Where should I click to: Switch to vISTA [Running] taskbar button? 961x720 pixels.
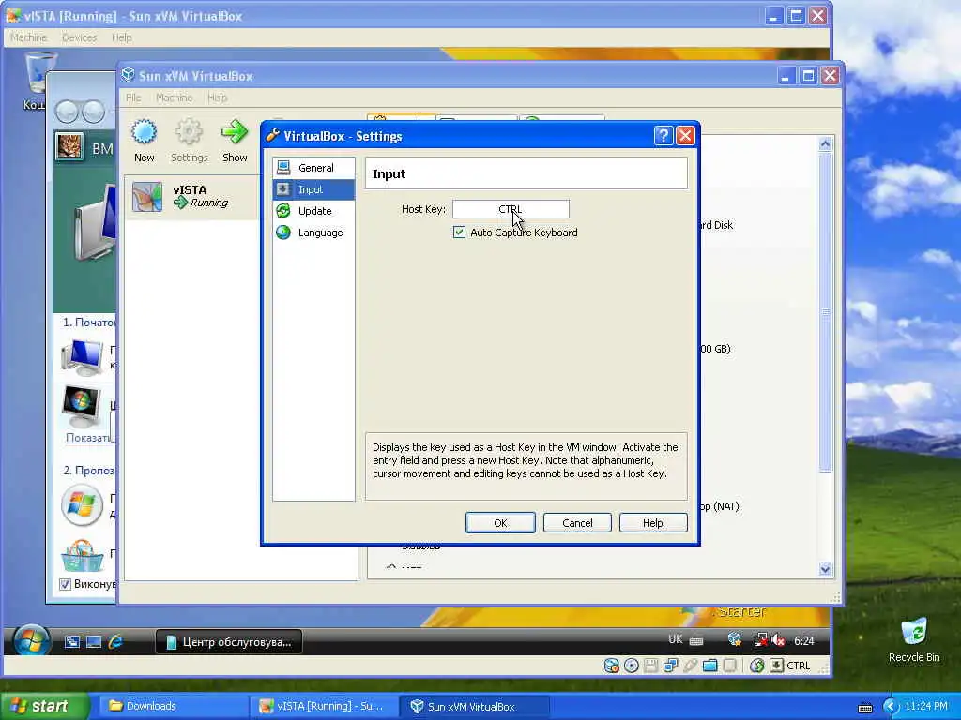[324, 706]
